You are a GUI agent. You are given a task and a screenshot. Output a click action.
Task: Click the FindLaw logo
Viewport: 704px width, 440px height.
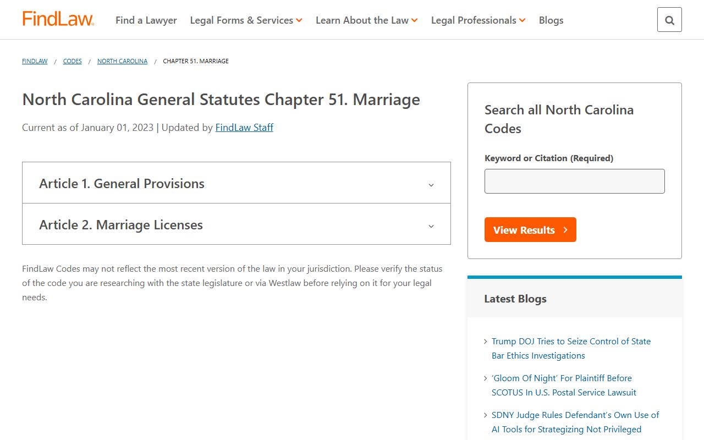pos(58,19)
